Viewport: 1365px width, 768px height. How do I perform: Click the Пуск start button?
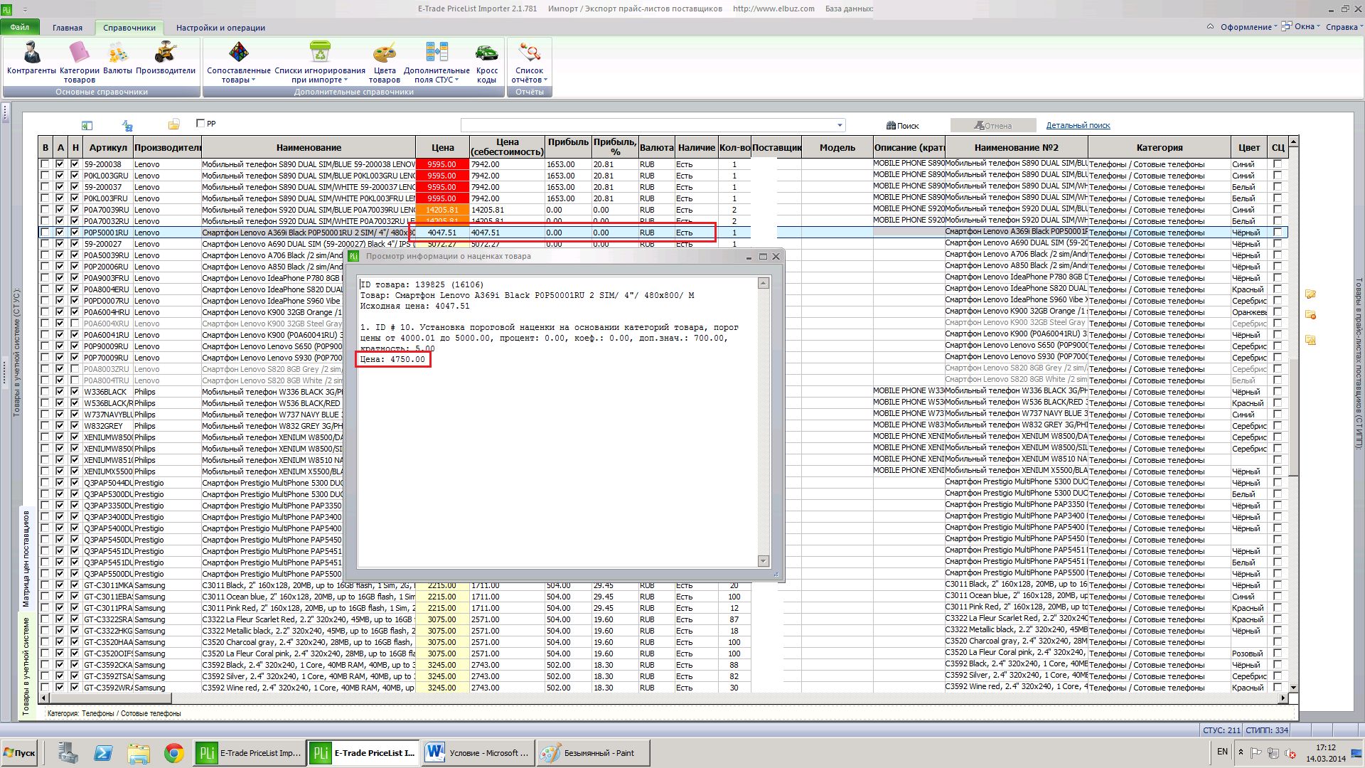click(20, 753)
